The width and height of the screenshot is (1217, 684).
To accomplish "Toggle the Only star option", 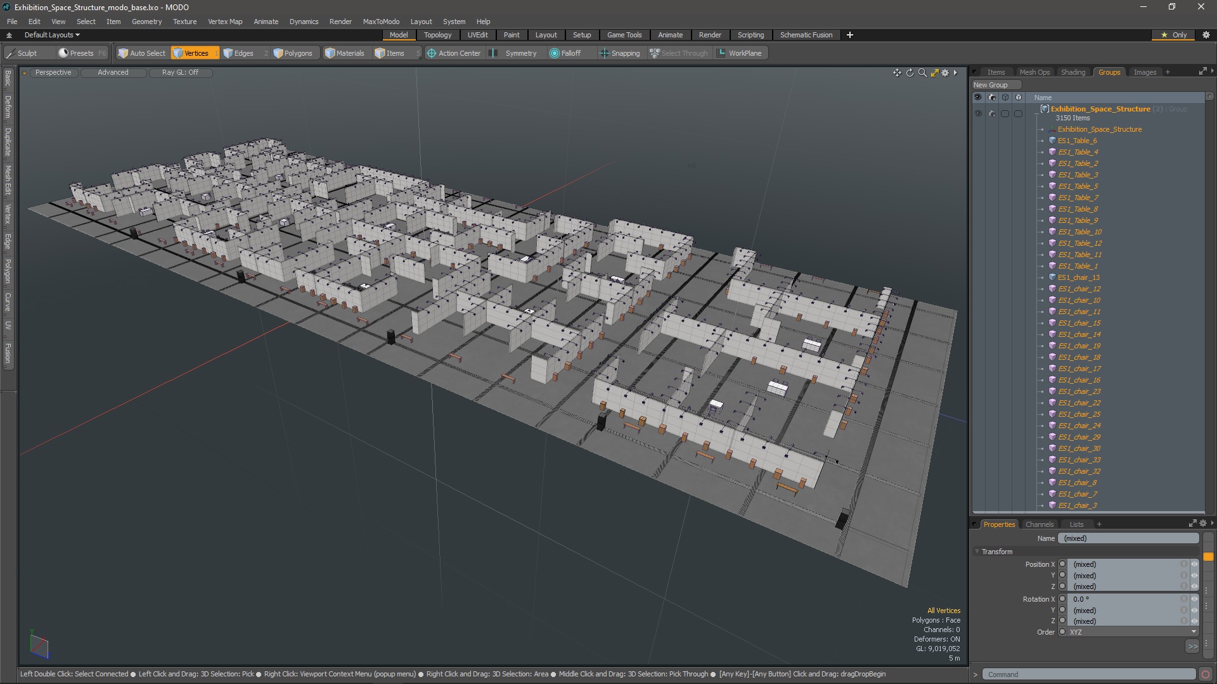I will tap(1173, 35).
